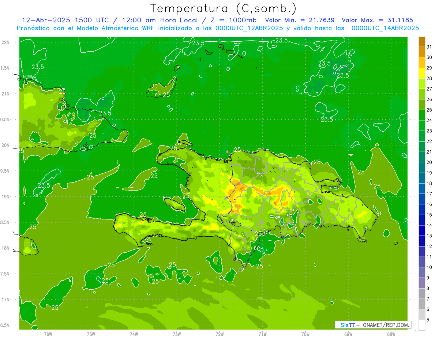
Task: Pick the grey colorbar segment between 6 and 7
Action: click(422, 304)
